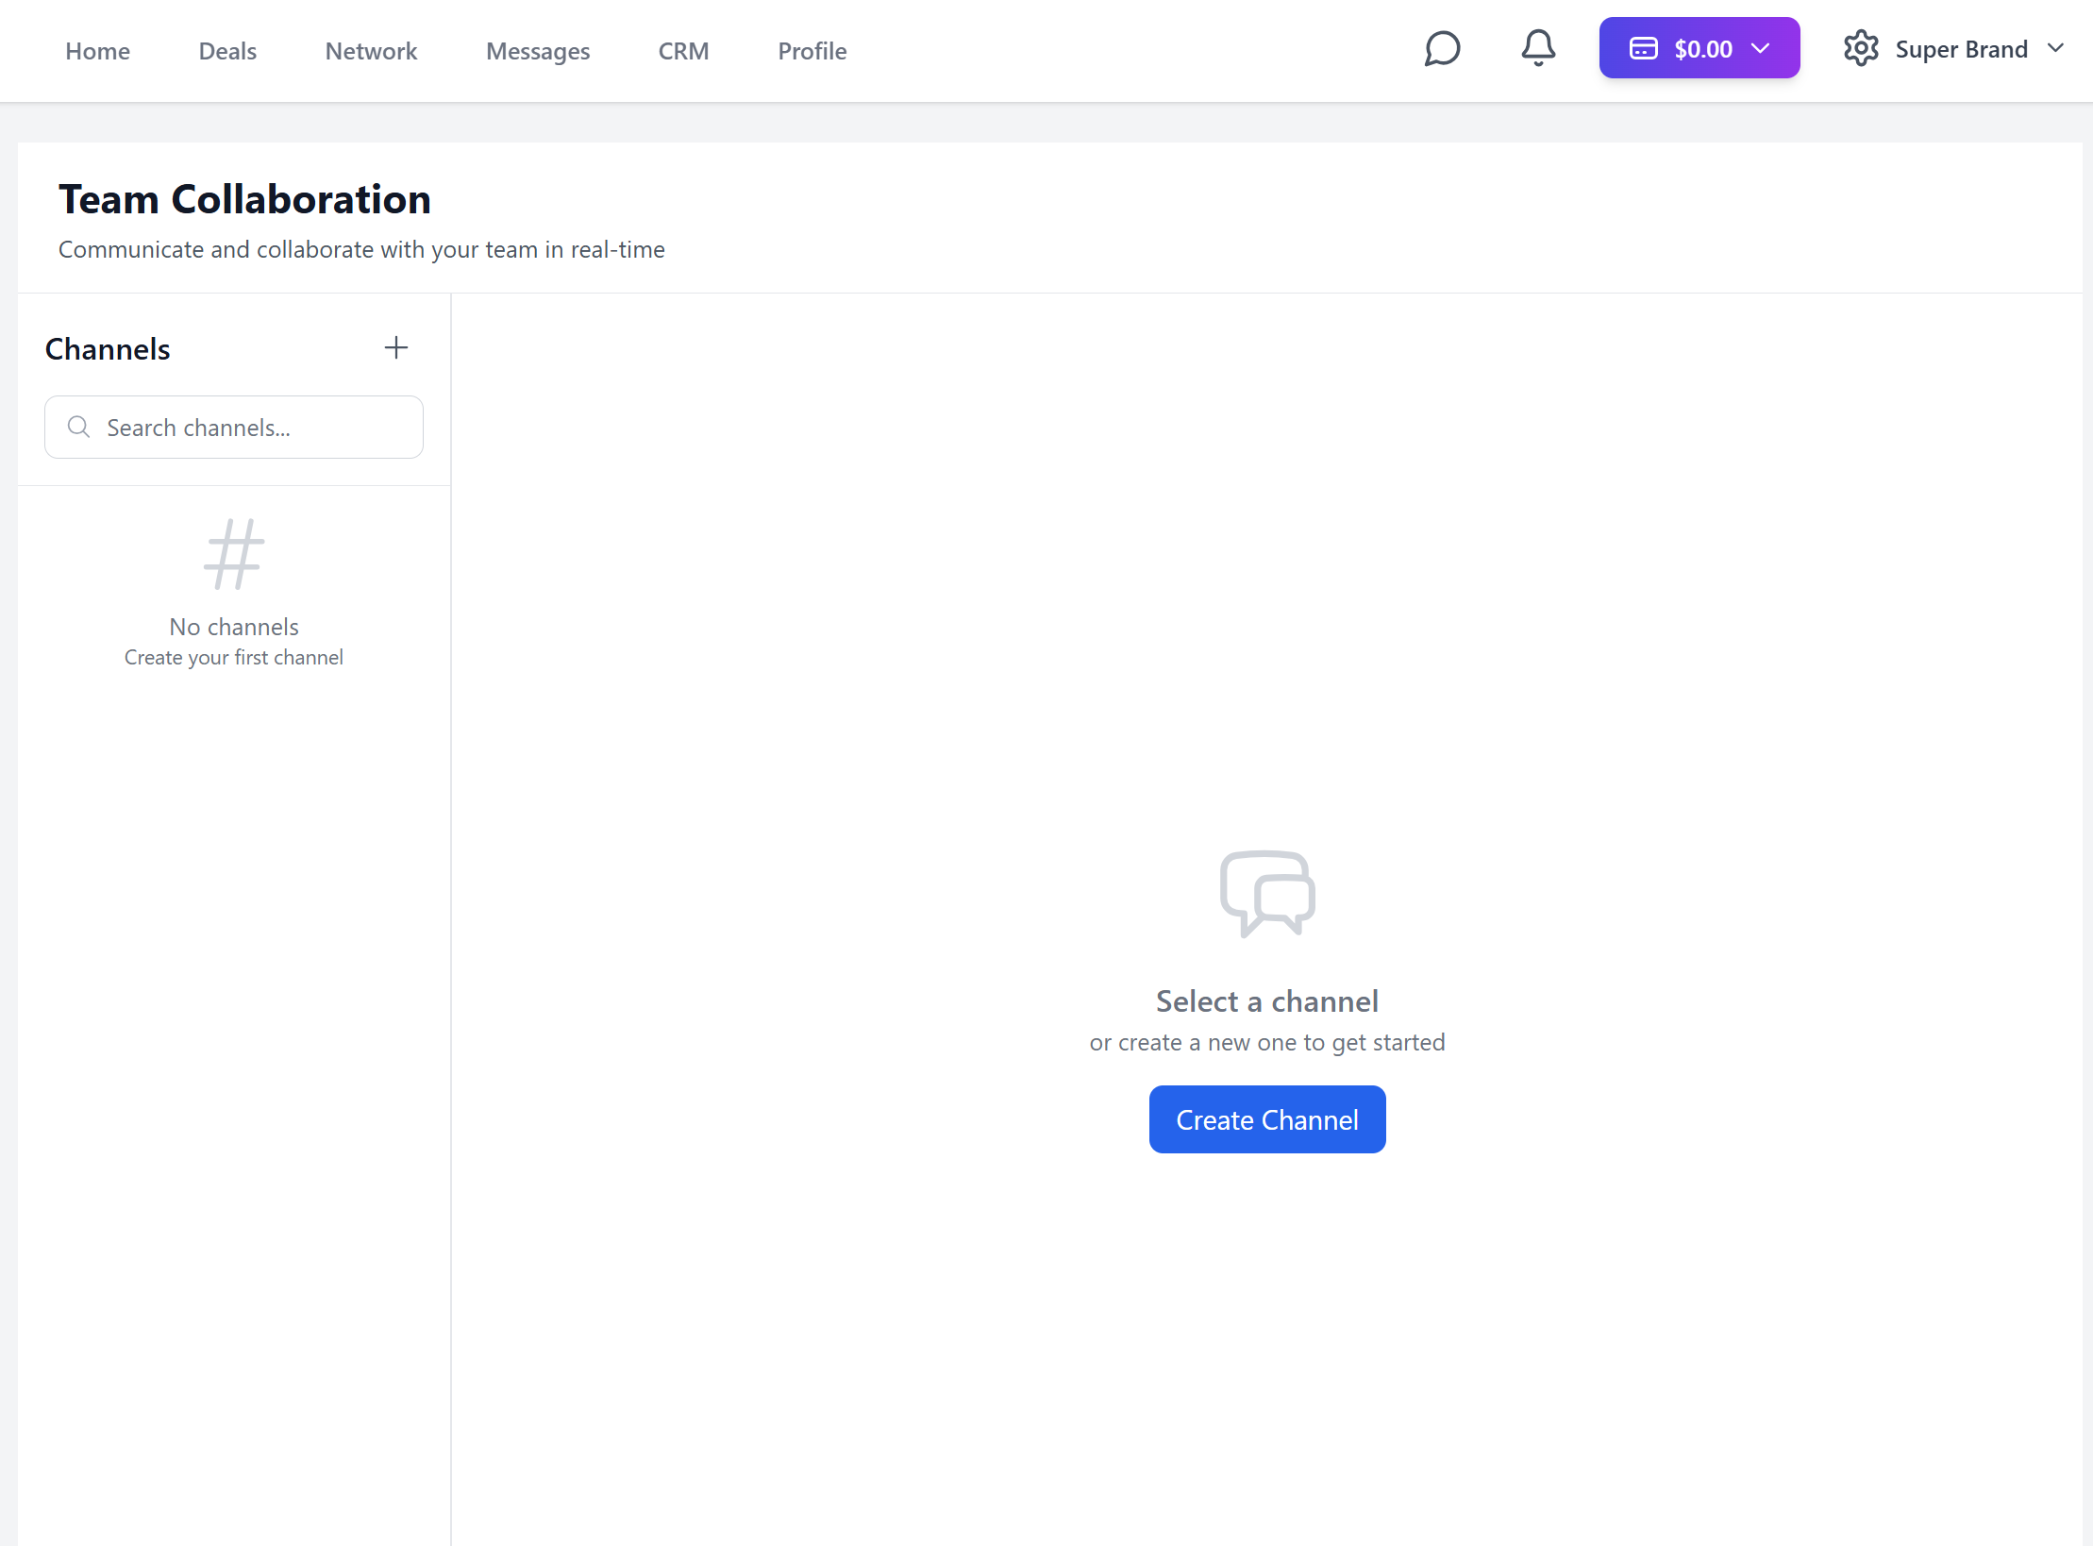Click the Channels sidebar heading
2093x1546 pixels.
(x=108, y=349)
